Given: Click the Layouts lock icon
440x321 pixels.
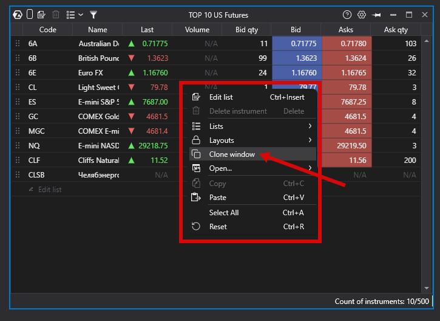Looking at the screenshot, I should pyautogui.click(x=196, y=140).
